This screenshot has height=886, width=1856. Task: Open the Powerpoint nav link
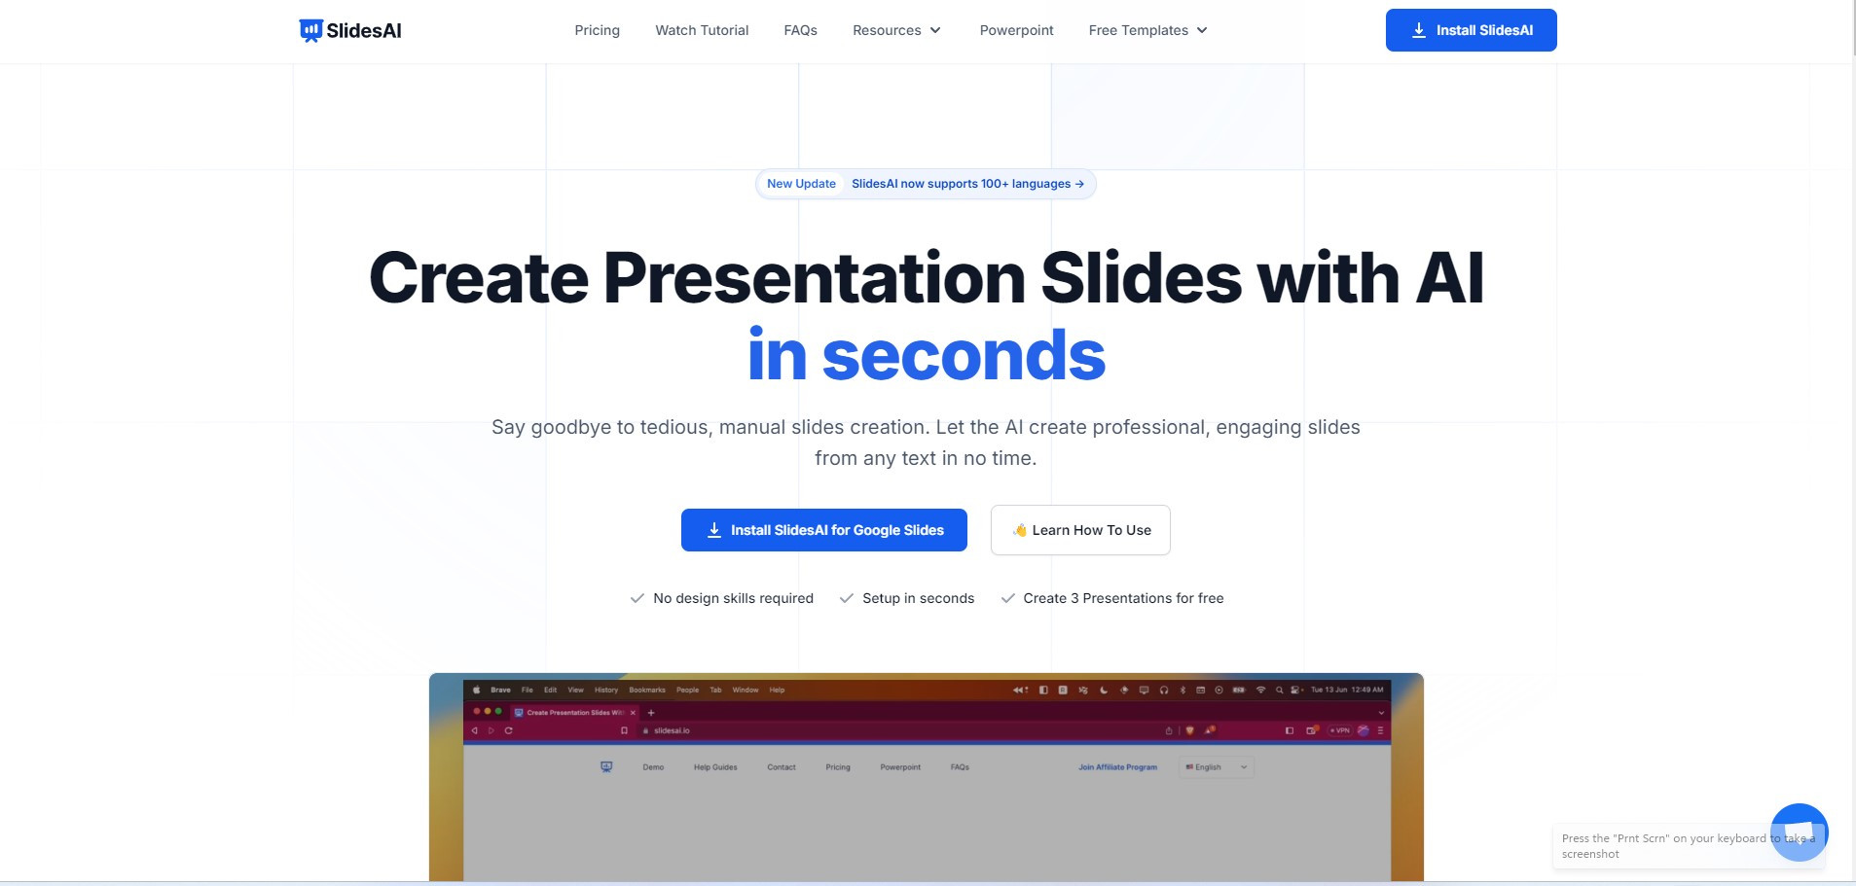pos(1016,30)
